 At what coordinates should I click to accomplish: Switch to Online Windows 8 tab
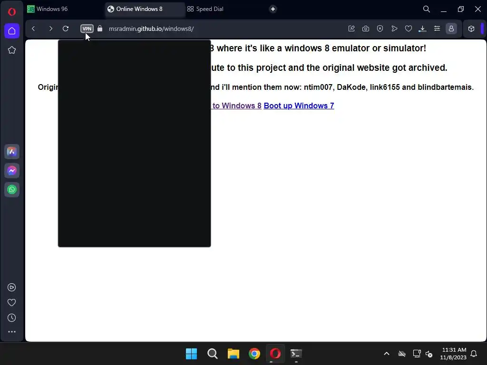[x=145, y=9]
